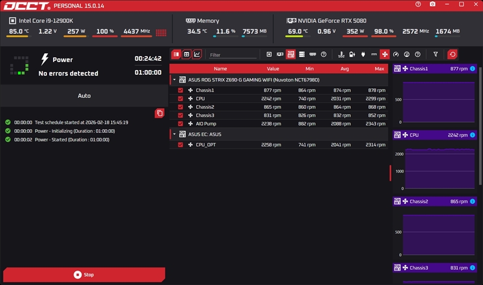Viewport: 483px width, 285px height.
Task: Click NVIDIA GeForce RTX 5080 label
Action: pos(332,21)
